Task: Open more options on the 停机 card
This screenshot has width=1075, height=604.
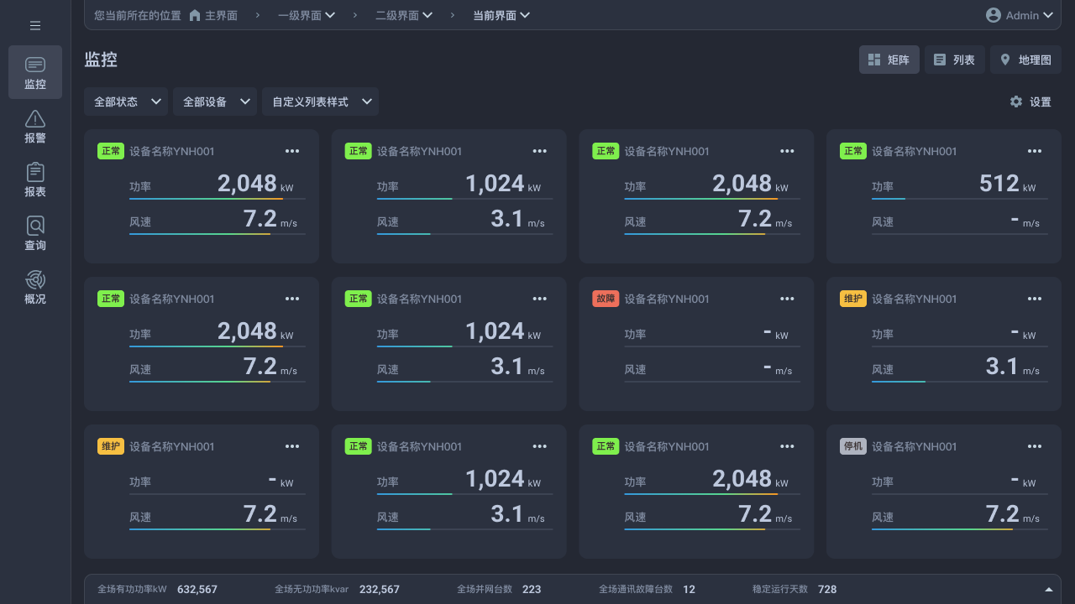Action: tap(1034, 446)
